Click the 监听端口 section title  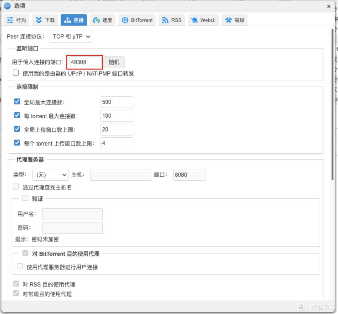point(27,48)
